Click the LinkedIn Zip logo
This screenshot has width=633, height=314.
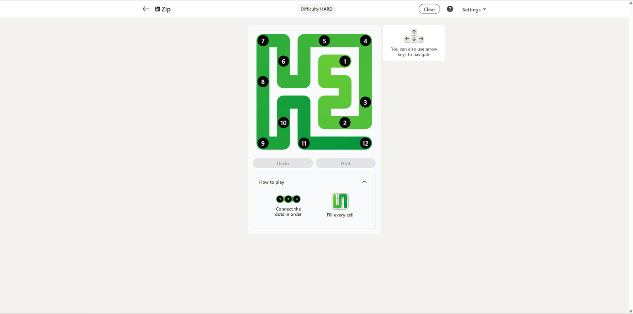(163, 9)
